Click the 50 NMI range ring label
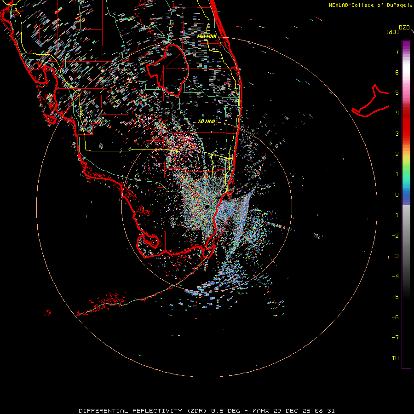Image resolution: width=414 pixels, height=414 pixels. 207,121
